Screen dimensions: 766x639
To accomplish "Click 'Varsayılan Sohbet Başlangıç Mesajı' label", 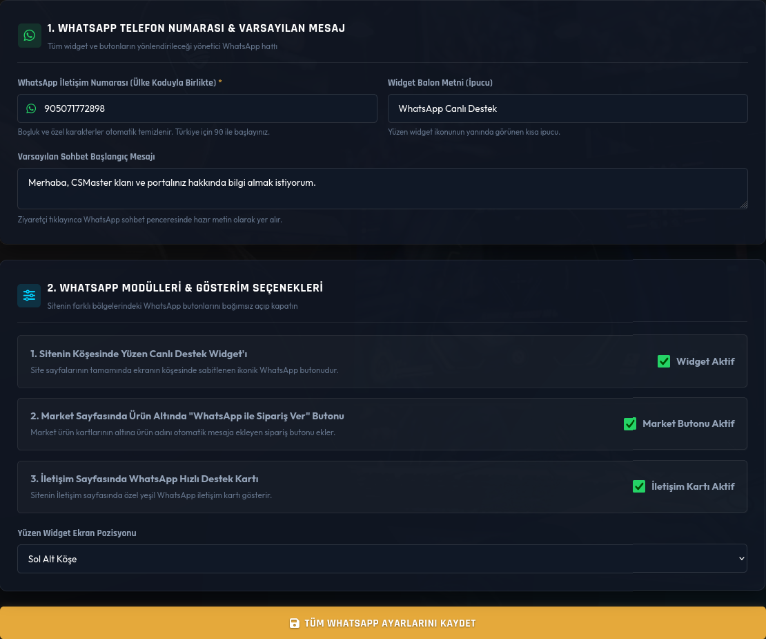I will point(86,156).
